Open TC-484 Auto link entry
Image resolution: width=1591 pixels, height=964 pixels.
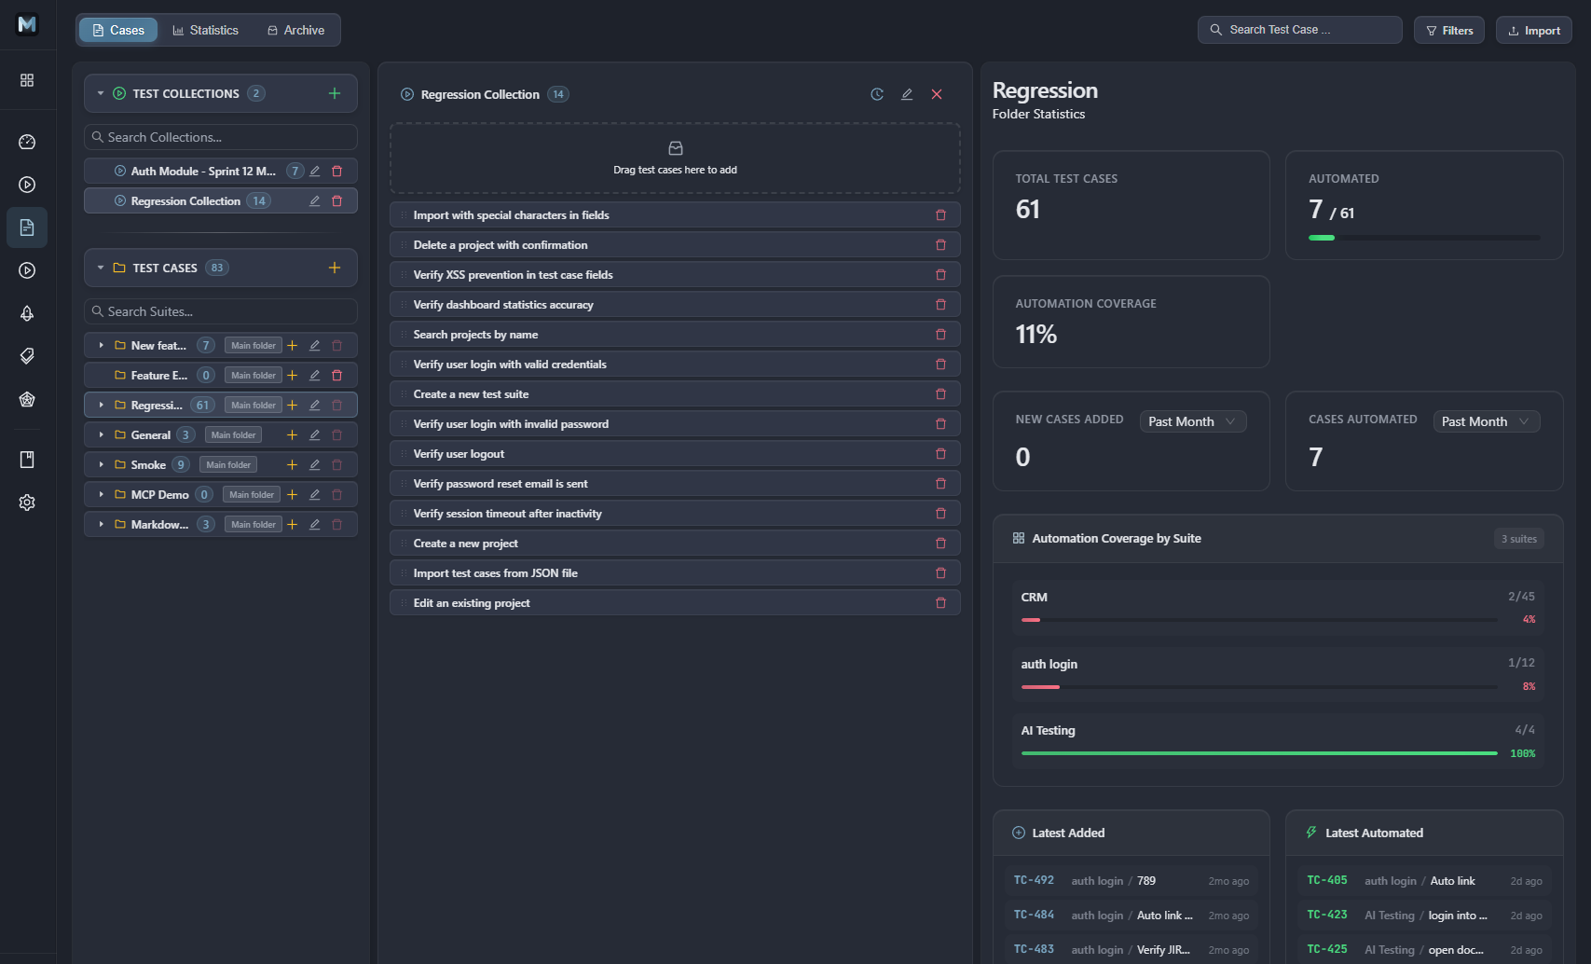pos(1132,916)
